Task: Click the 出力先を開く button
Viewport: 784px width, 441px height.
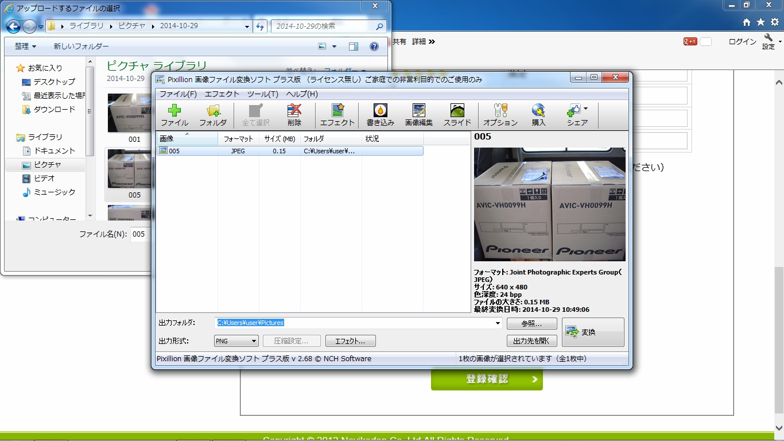Action: click(x=531, y=341)
